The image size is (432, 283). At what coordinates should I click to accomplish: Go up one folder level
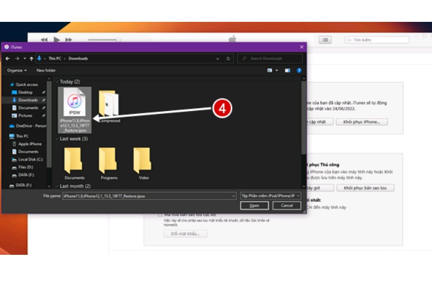32,59
